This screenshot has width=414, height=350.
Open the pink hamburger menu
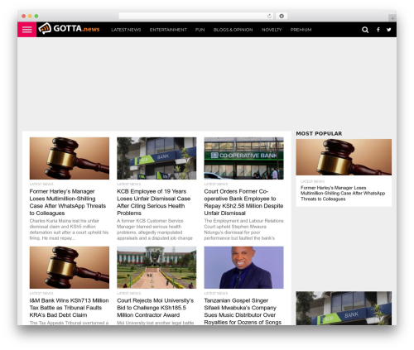[26, 30]
